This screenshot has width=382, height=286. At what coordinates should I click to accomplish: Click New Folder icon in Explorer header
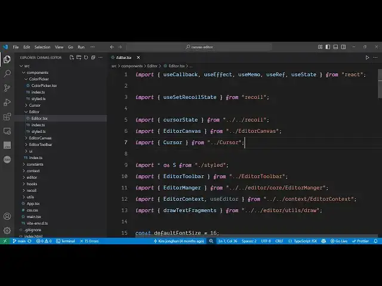[x=79, y=57]
